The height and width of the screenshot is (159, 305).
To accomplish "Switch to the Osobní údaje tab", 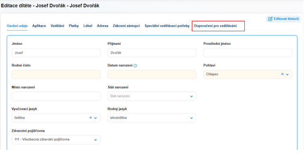I will (x=17, y=26).
